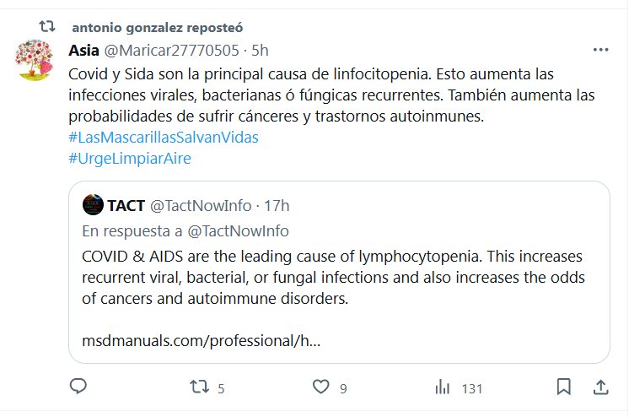
Task: Like the post with the heart icon
Action: (x=321, y=387)
